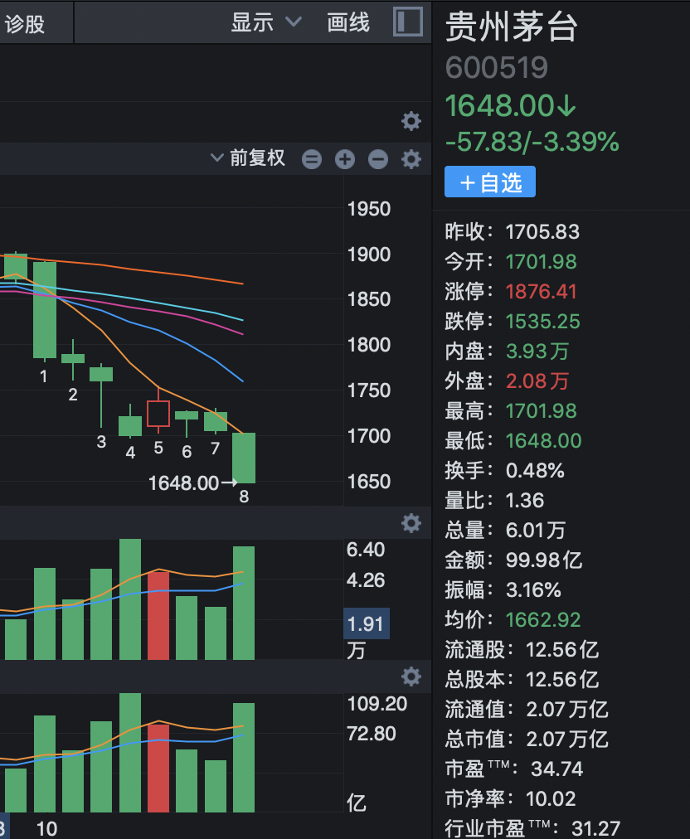Image resolution: width=690 pixels, height=839 pixels.
Task: Open turnover amount panel gear settings
Action: [411, 677]
